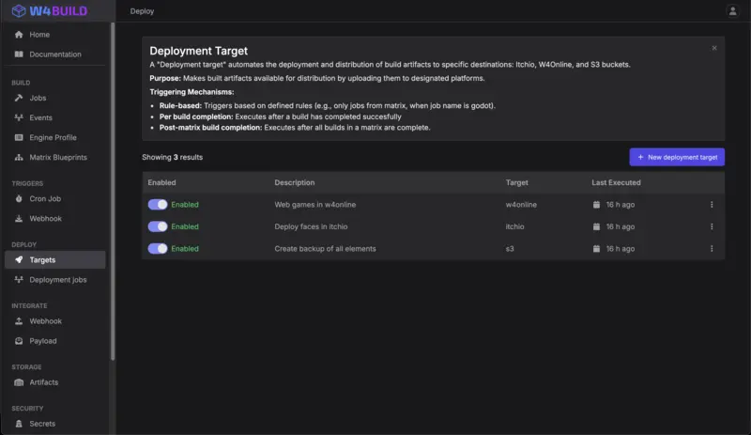Click the Triggers Webhook download icon

(19, 219)
